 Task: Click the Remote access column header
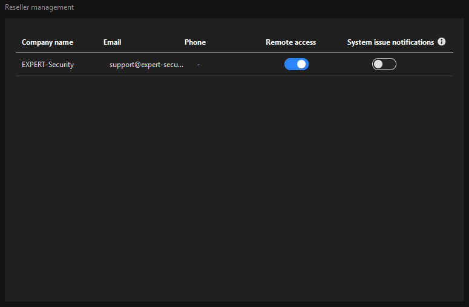(x=290, y=42)
